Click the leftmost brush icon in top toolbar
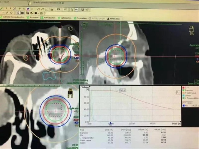 pos(1,8)
